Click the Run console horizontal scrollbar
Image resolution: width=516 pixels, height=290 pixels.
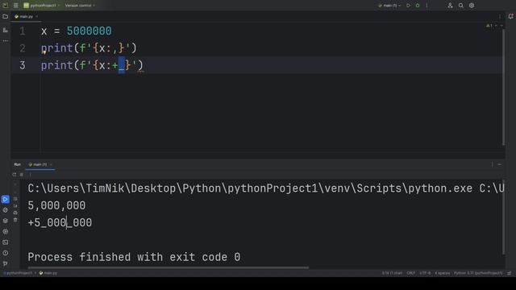pos(169,267)
